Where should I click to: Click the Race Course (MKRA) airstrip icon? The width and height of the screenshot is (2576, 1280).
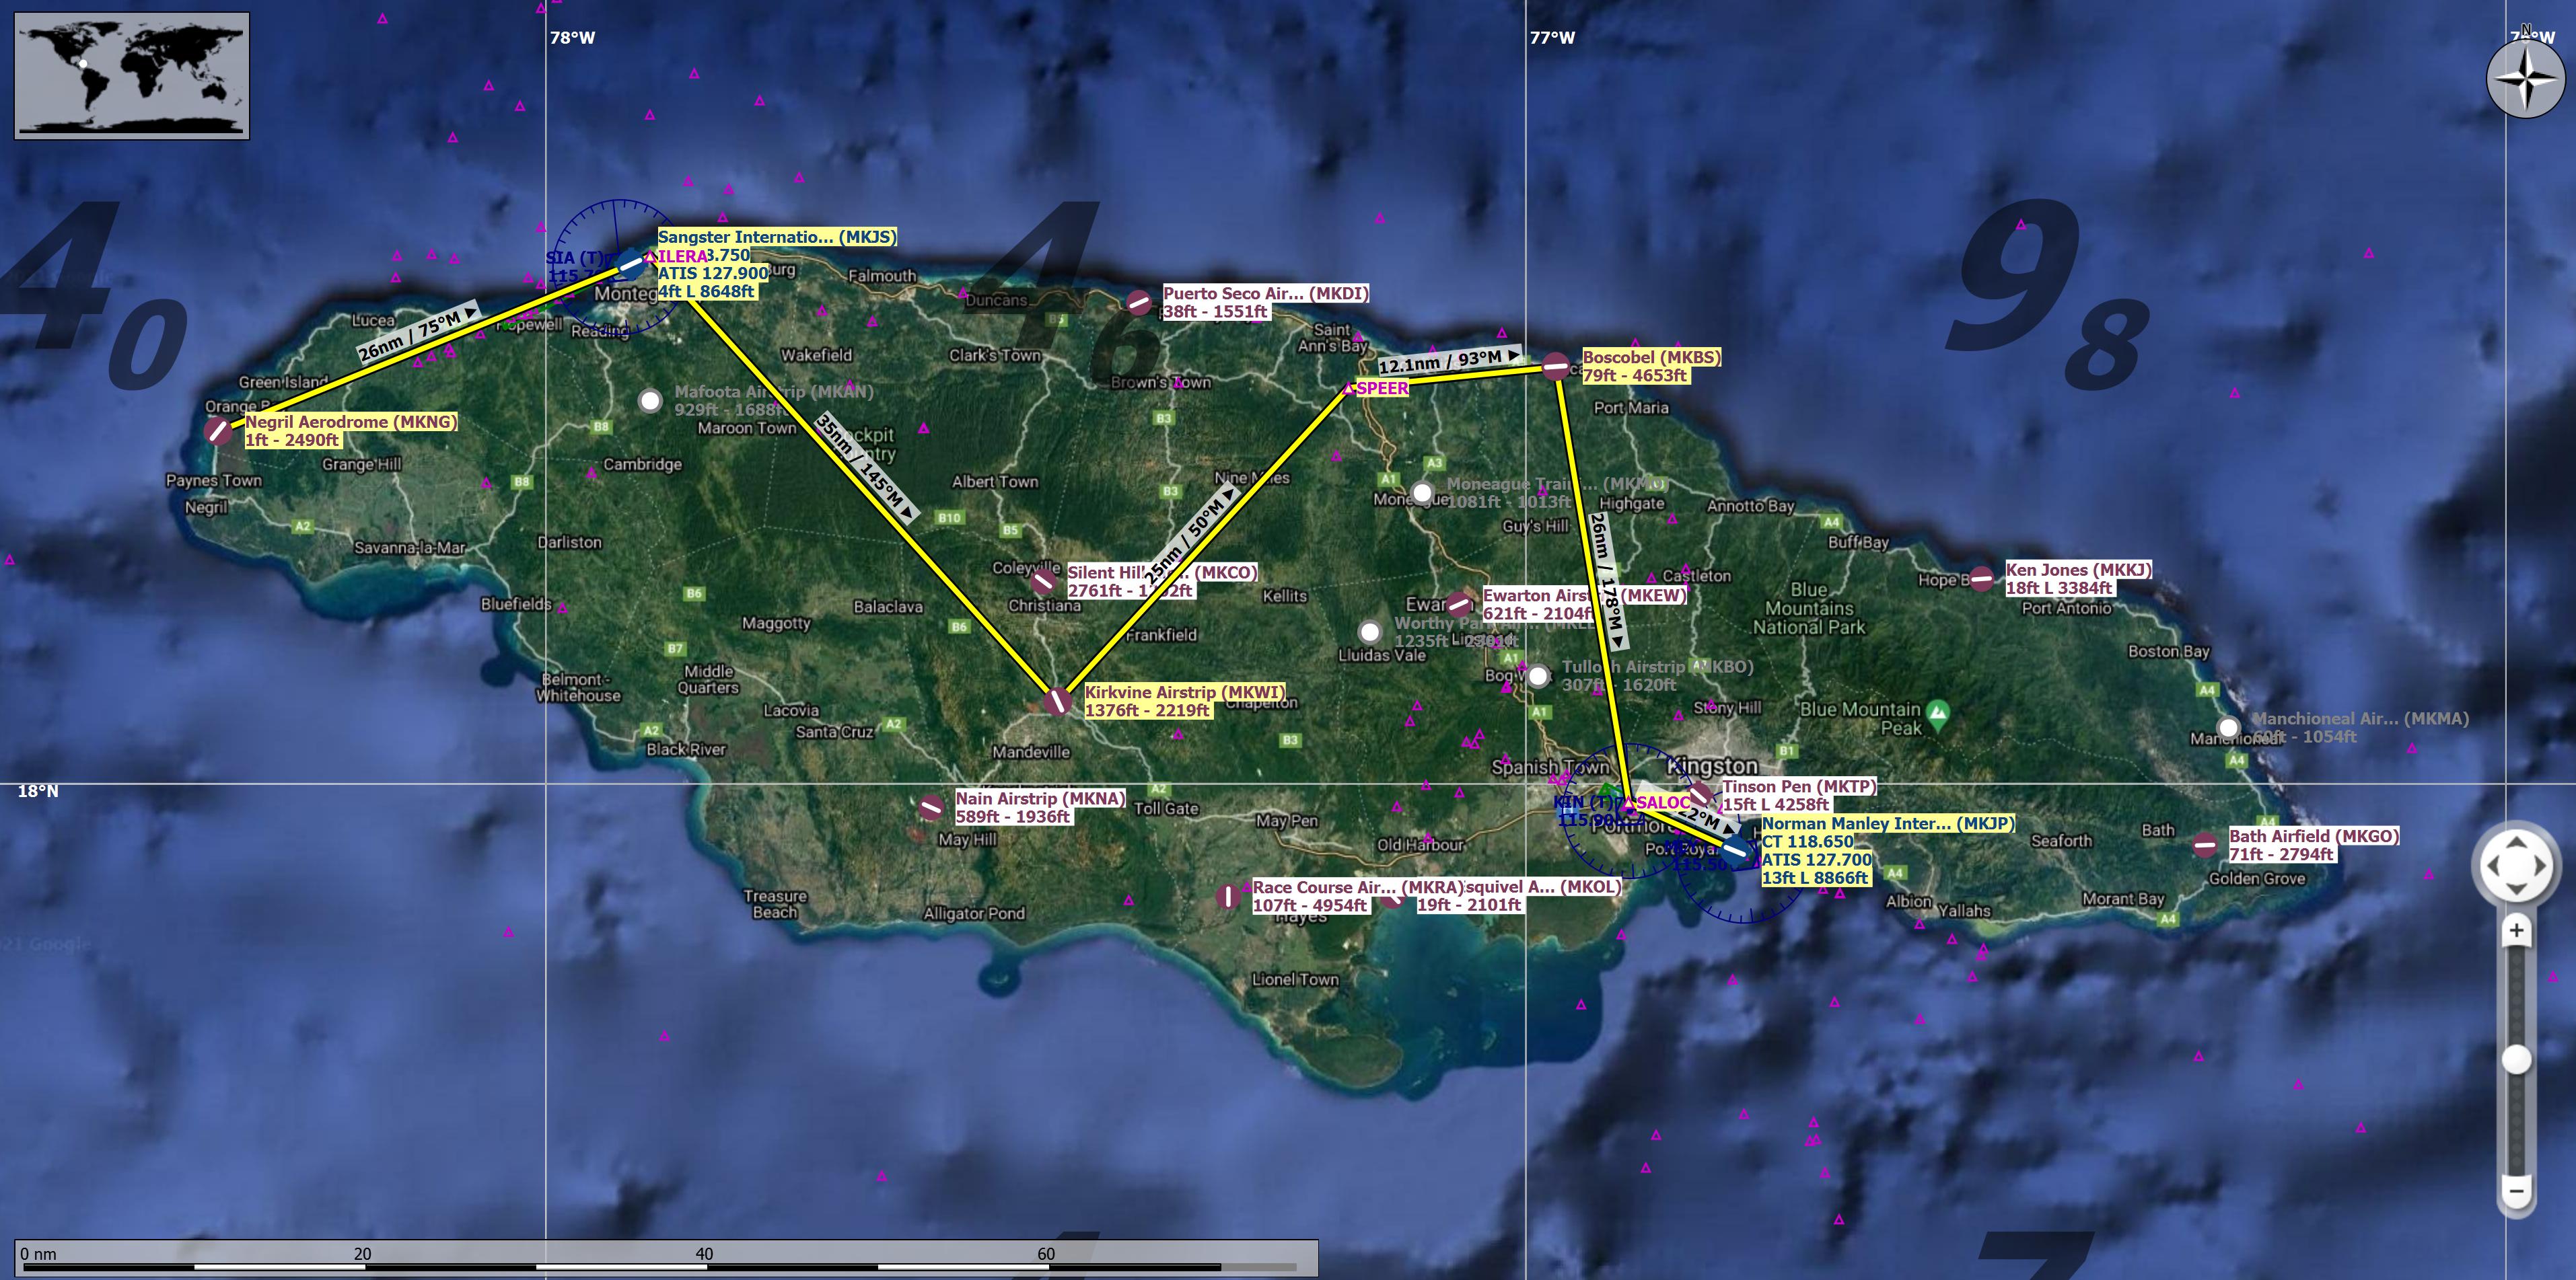(x=1228, y=897)
